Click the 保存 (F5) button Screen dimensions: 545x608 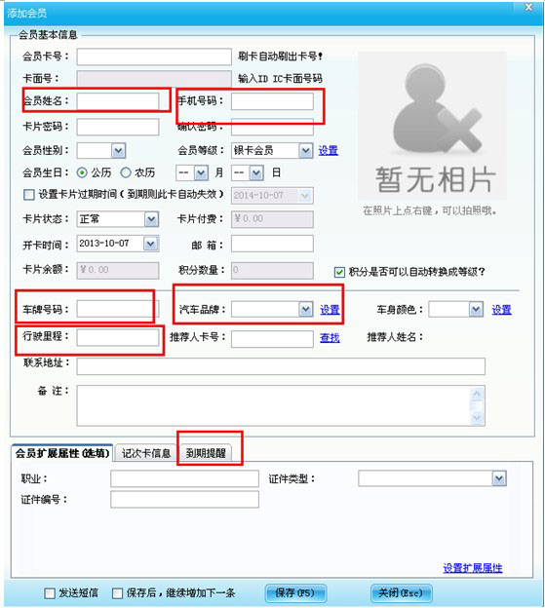pos(295,592)
